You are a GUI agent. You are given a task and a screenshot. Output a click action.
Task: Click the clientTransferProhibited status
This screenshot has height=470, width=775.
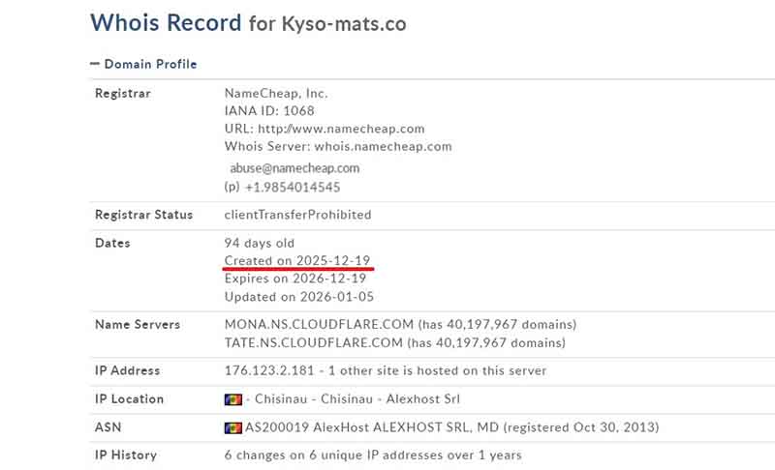point(297,215)
